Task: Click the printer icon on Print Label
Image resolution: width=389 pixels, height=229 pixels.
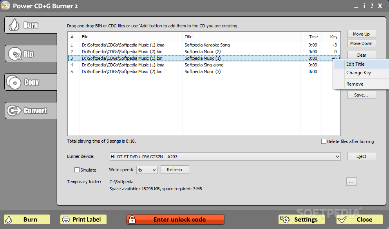Action: pyautogui.click(x=66, y=220)
